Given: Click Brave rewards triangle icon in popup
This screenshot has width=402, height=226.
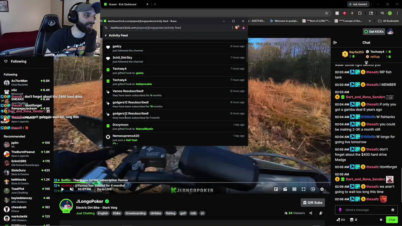Looking at the screenshot, I should 243,28.
